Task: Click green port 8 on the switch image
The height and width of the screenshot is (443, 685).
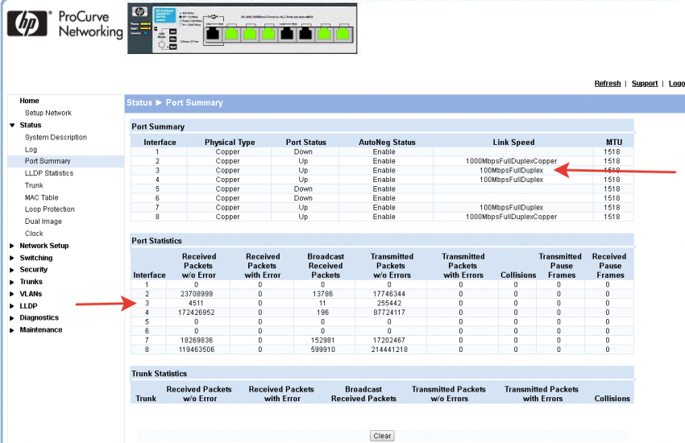Action: pos(343,35)
